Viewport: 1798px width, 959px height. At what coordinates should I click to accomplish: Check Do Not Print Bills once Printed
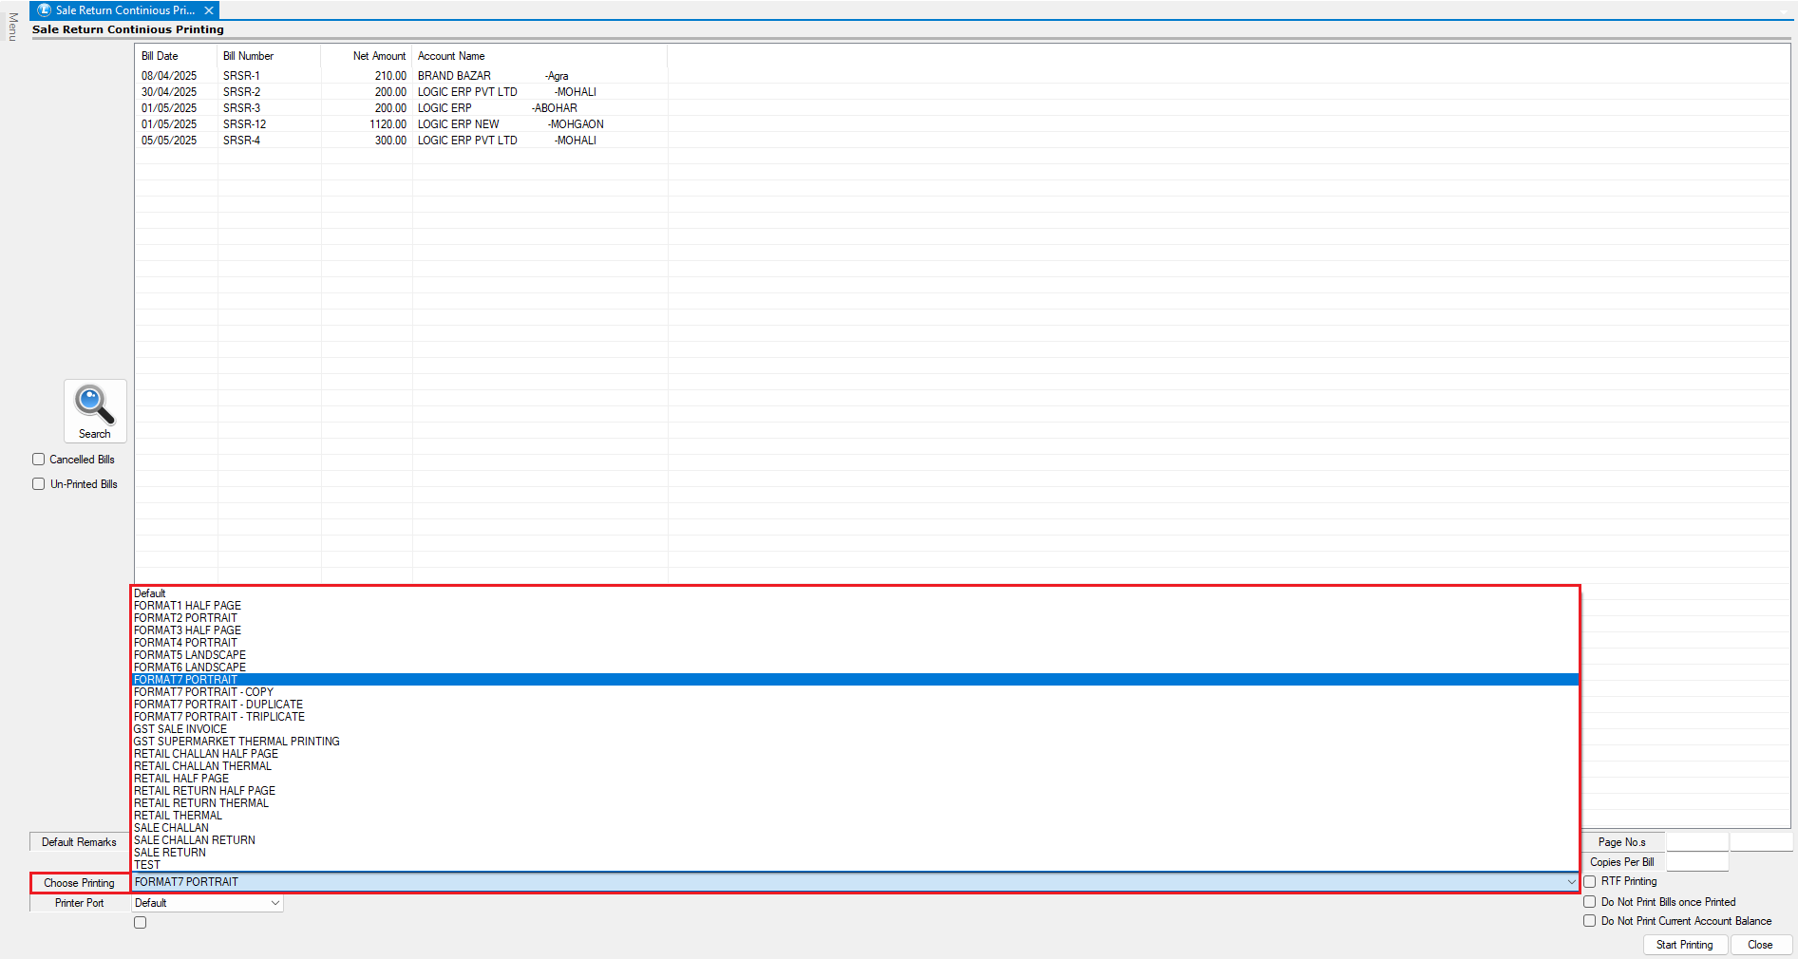pos(1589,902)
